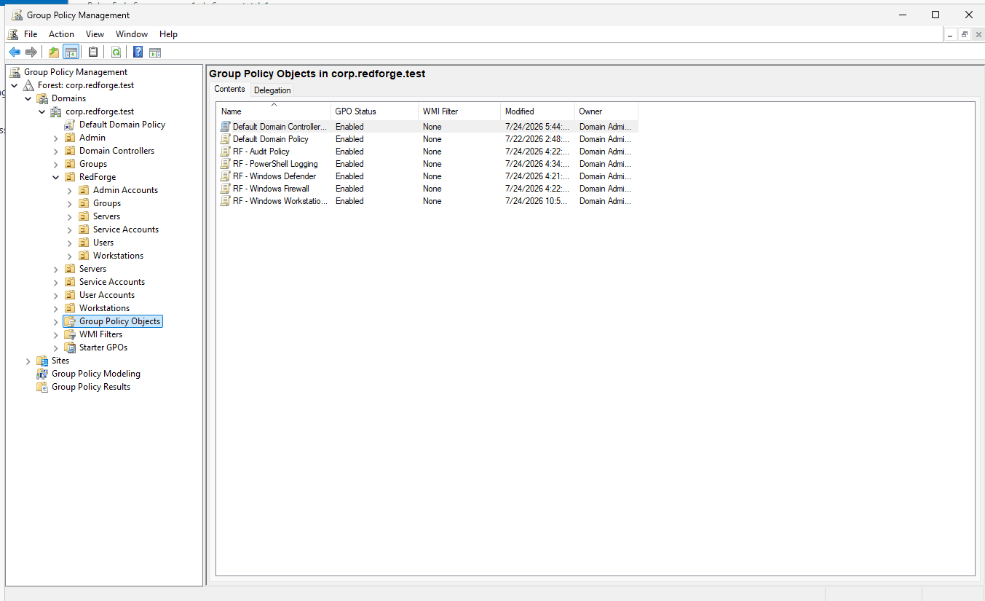Select Group Policy Management root node
Viewport: 985px width, 601px height.
[x=76, y=72]
